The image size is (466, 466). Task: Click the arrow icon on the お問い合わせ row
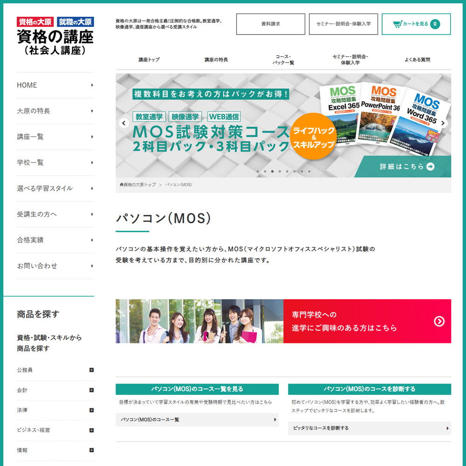(92, 266)
